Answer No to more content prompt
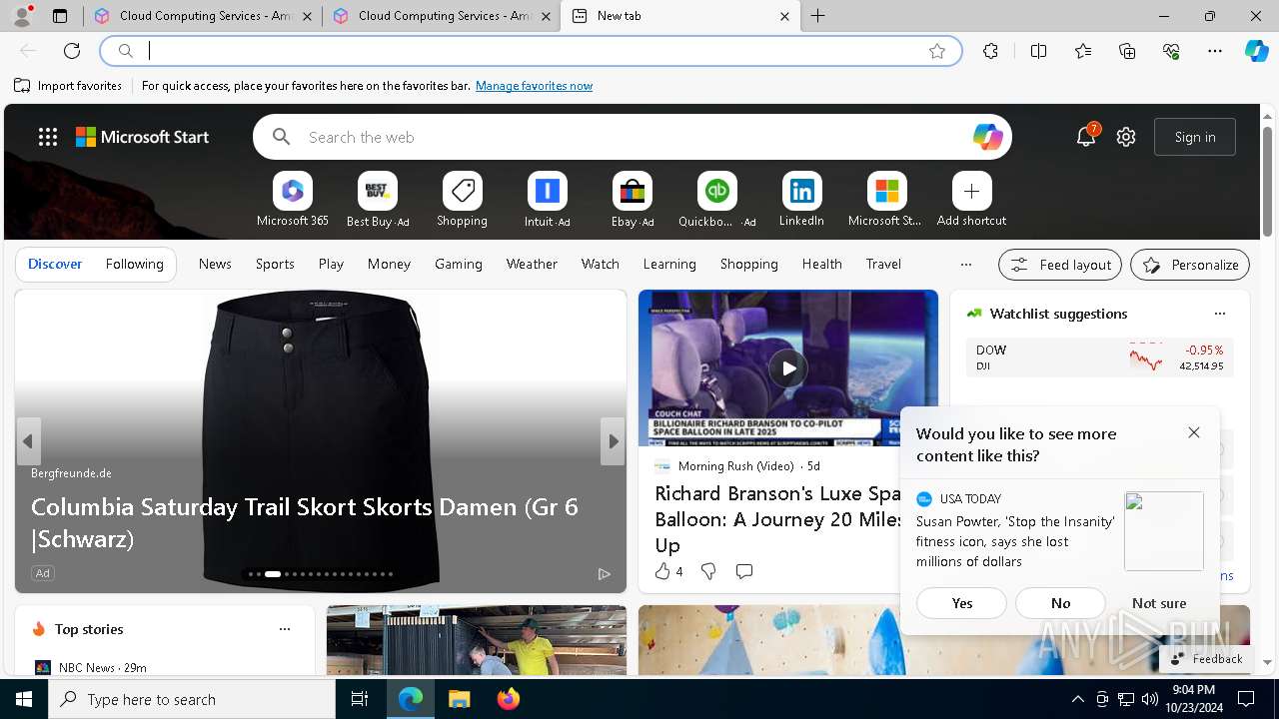Screen dimensions: 1279x719 [1060, 603]
